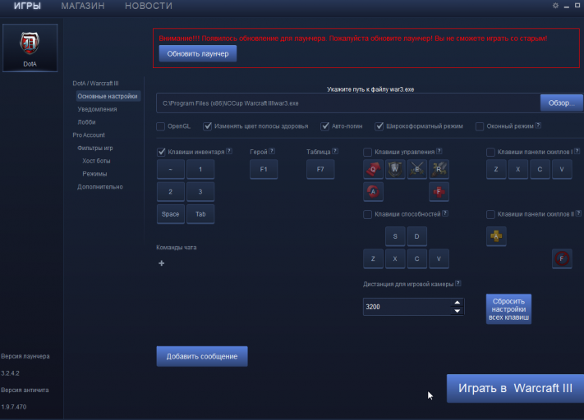The width and height of the screenshot is (584, 420).
Task: Click Обзор browse button
Action: coord(562,103)
